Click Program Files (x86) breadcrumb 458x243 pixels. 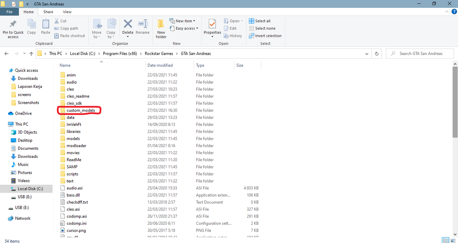120,54
